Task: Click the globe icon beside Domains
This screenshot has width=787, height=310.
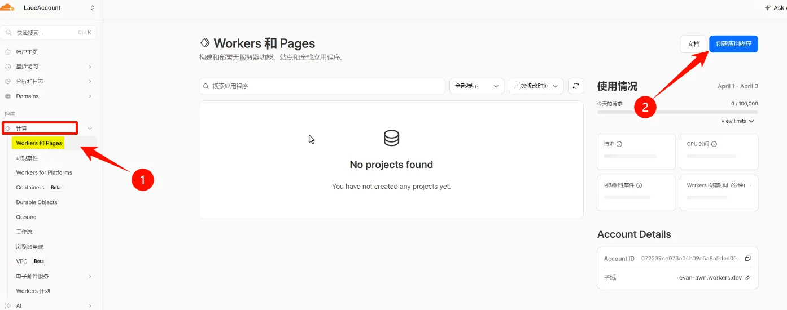Action: click(x=8, y=96)
